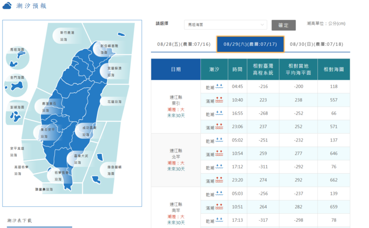Click the 557 chart value at 10:40
This screenshot has width=369, height=228.
point(334,100)
